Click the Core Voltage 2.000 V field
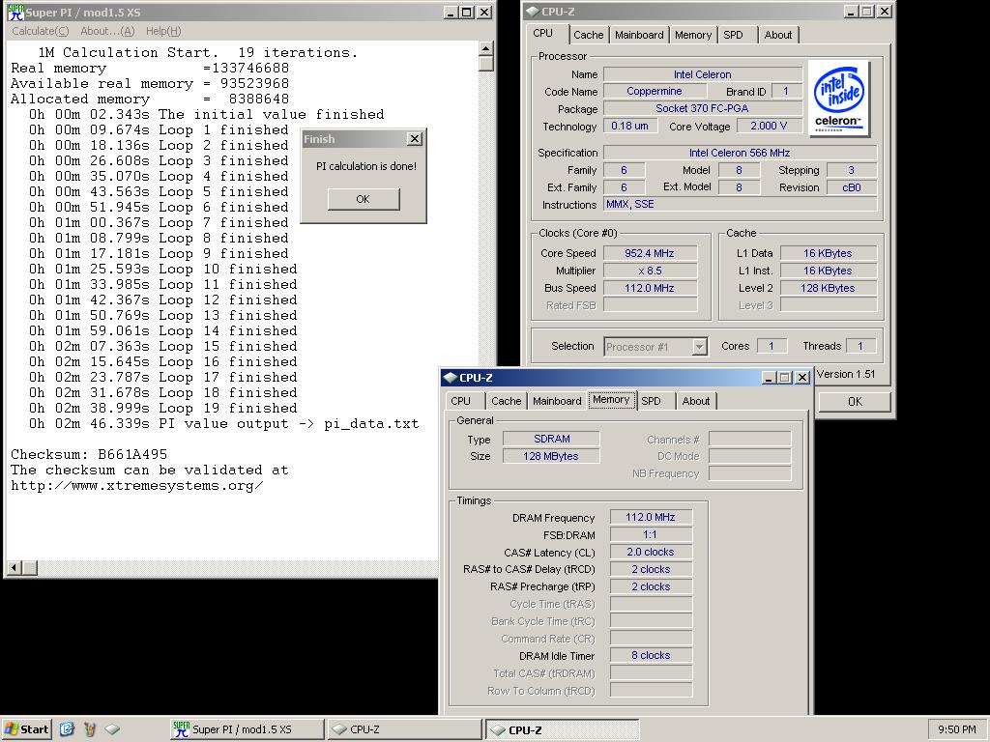Image resolution: width=990 pixels, height=742 pixels. [769, 127]
